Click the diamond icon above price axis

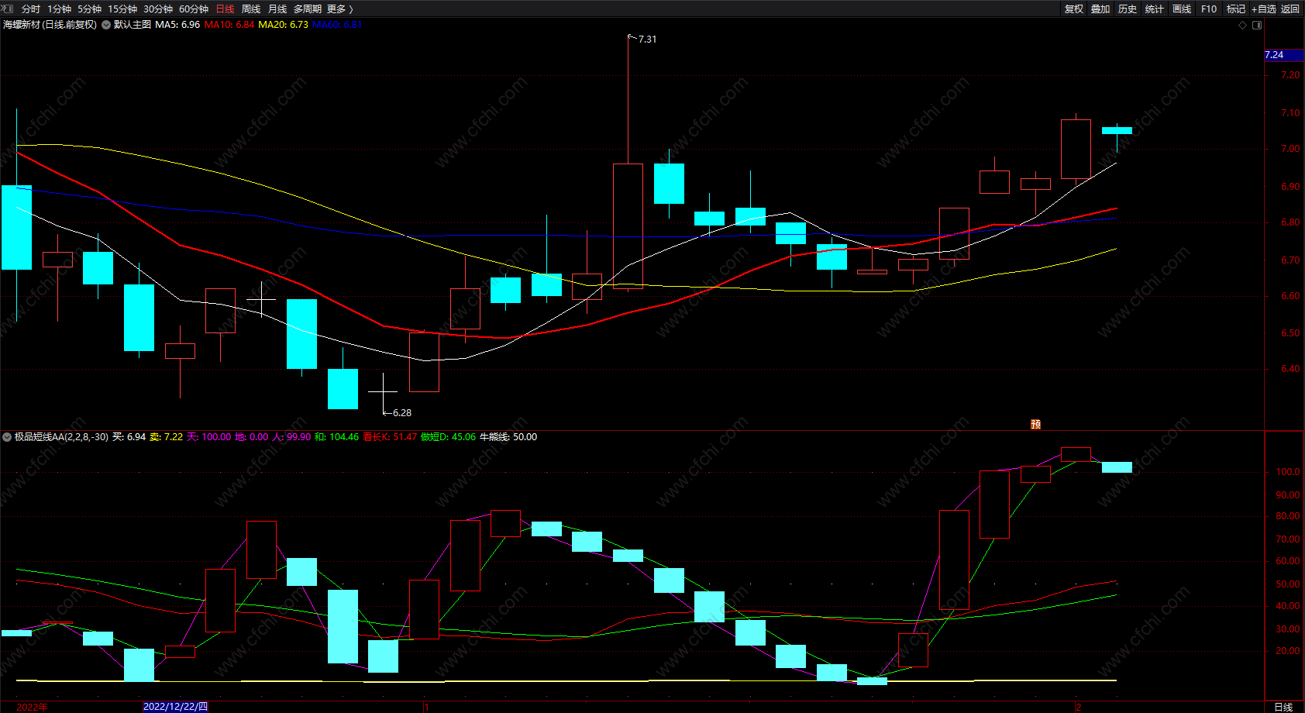point(1243,25)
